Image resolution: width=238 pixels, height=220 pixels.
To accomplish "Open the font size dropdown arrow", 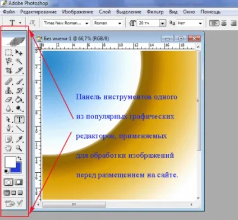I will (x=162, y=24).
